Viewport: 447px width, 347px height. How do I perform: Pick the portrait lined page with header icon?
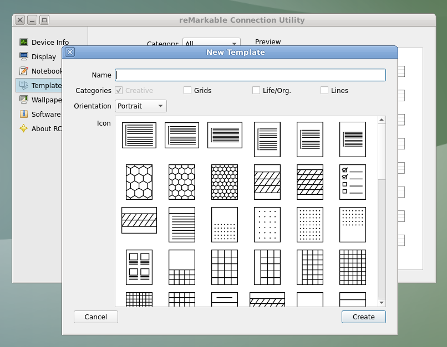[x=182, y=225]
